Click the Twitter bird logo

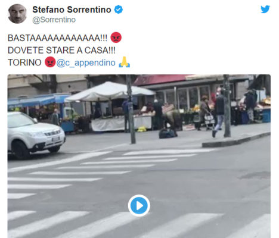(x=265, y=9)
